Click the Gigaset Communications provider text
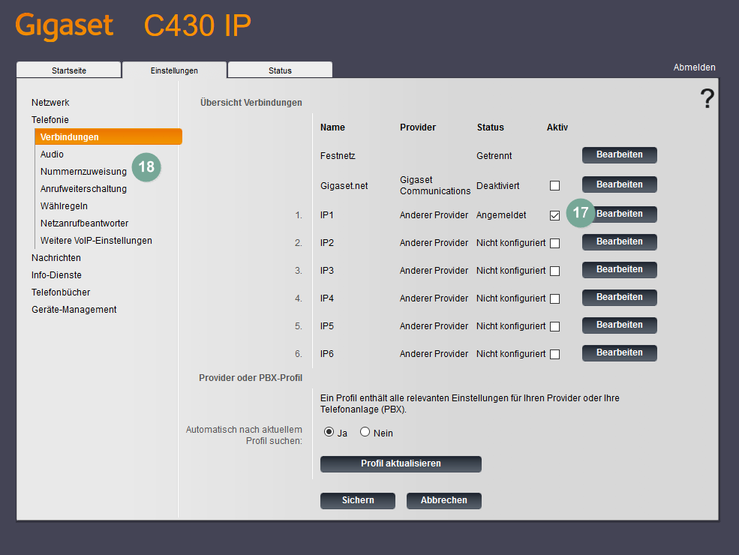 pyautogui.click(x=435, y=185)
